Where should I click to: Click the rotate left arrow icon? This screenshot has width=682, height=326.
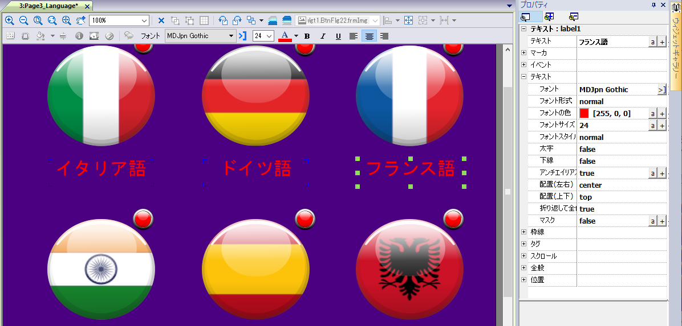coord(223,20)
